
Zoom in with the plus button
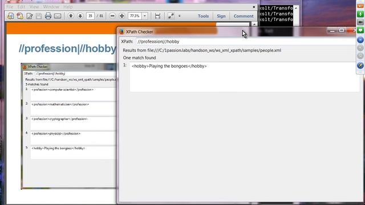[121, 16]
